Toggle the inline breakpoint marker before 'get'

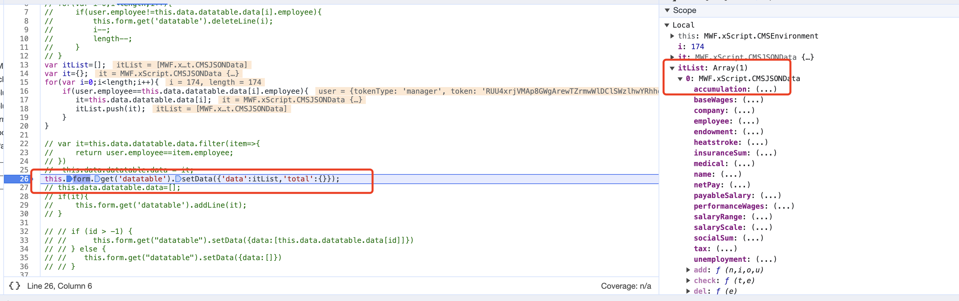98,179
